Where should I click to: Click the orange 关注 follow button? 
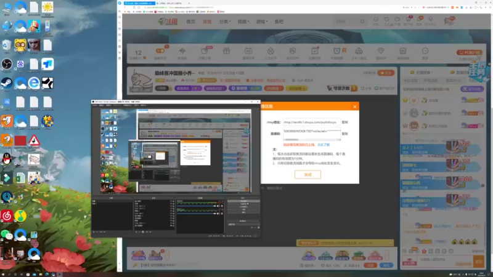[386, 73]
